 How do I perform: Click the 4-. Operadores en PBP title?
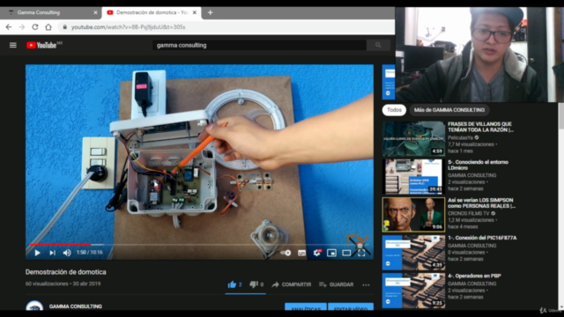474,276
